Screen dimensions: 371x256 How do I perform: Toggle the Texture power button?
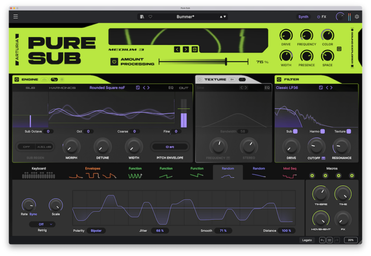click(200, 79)
